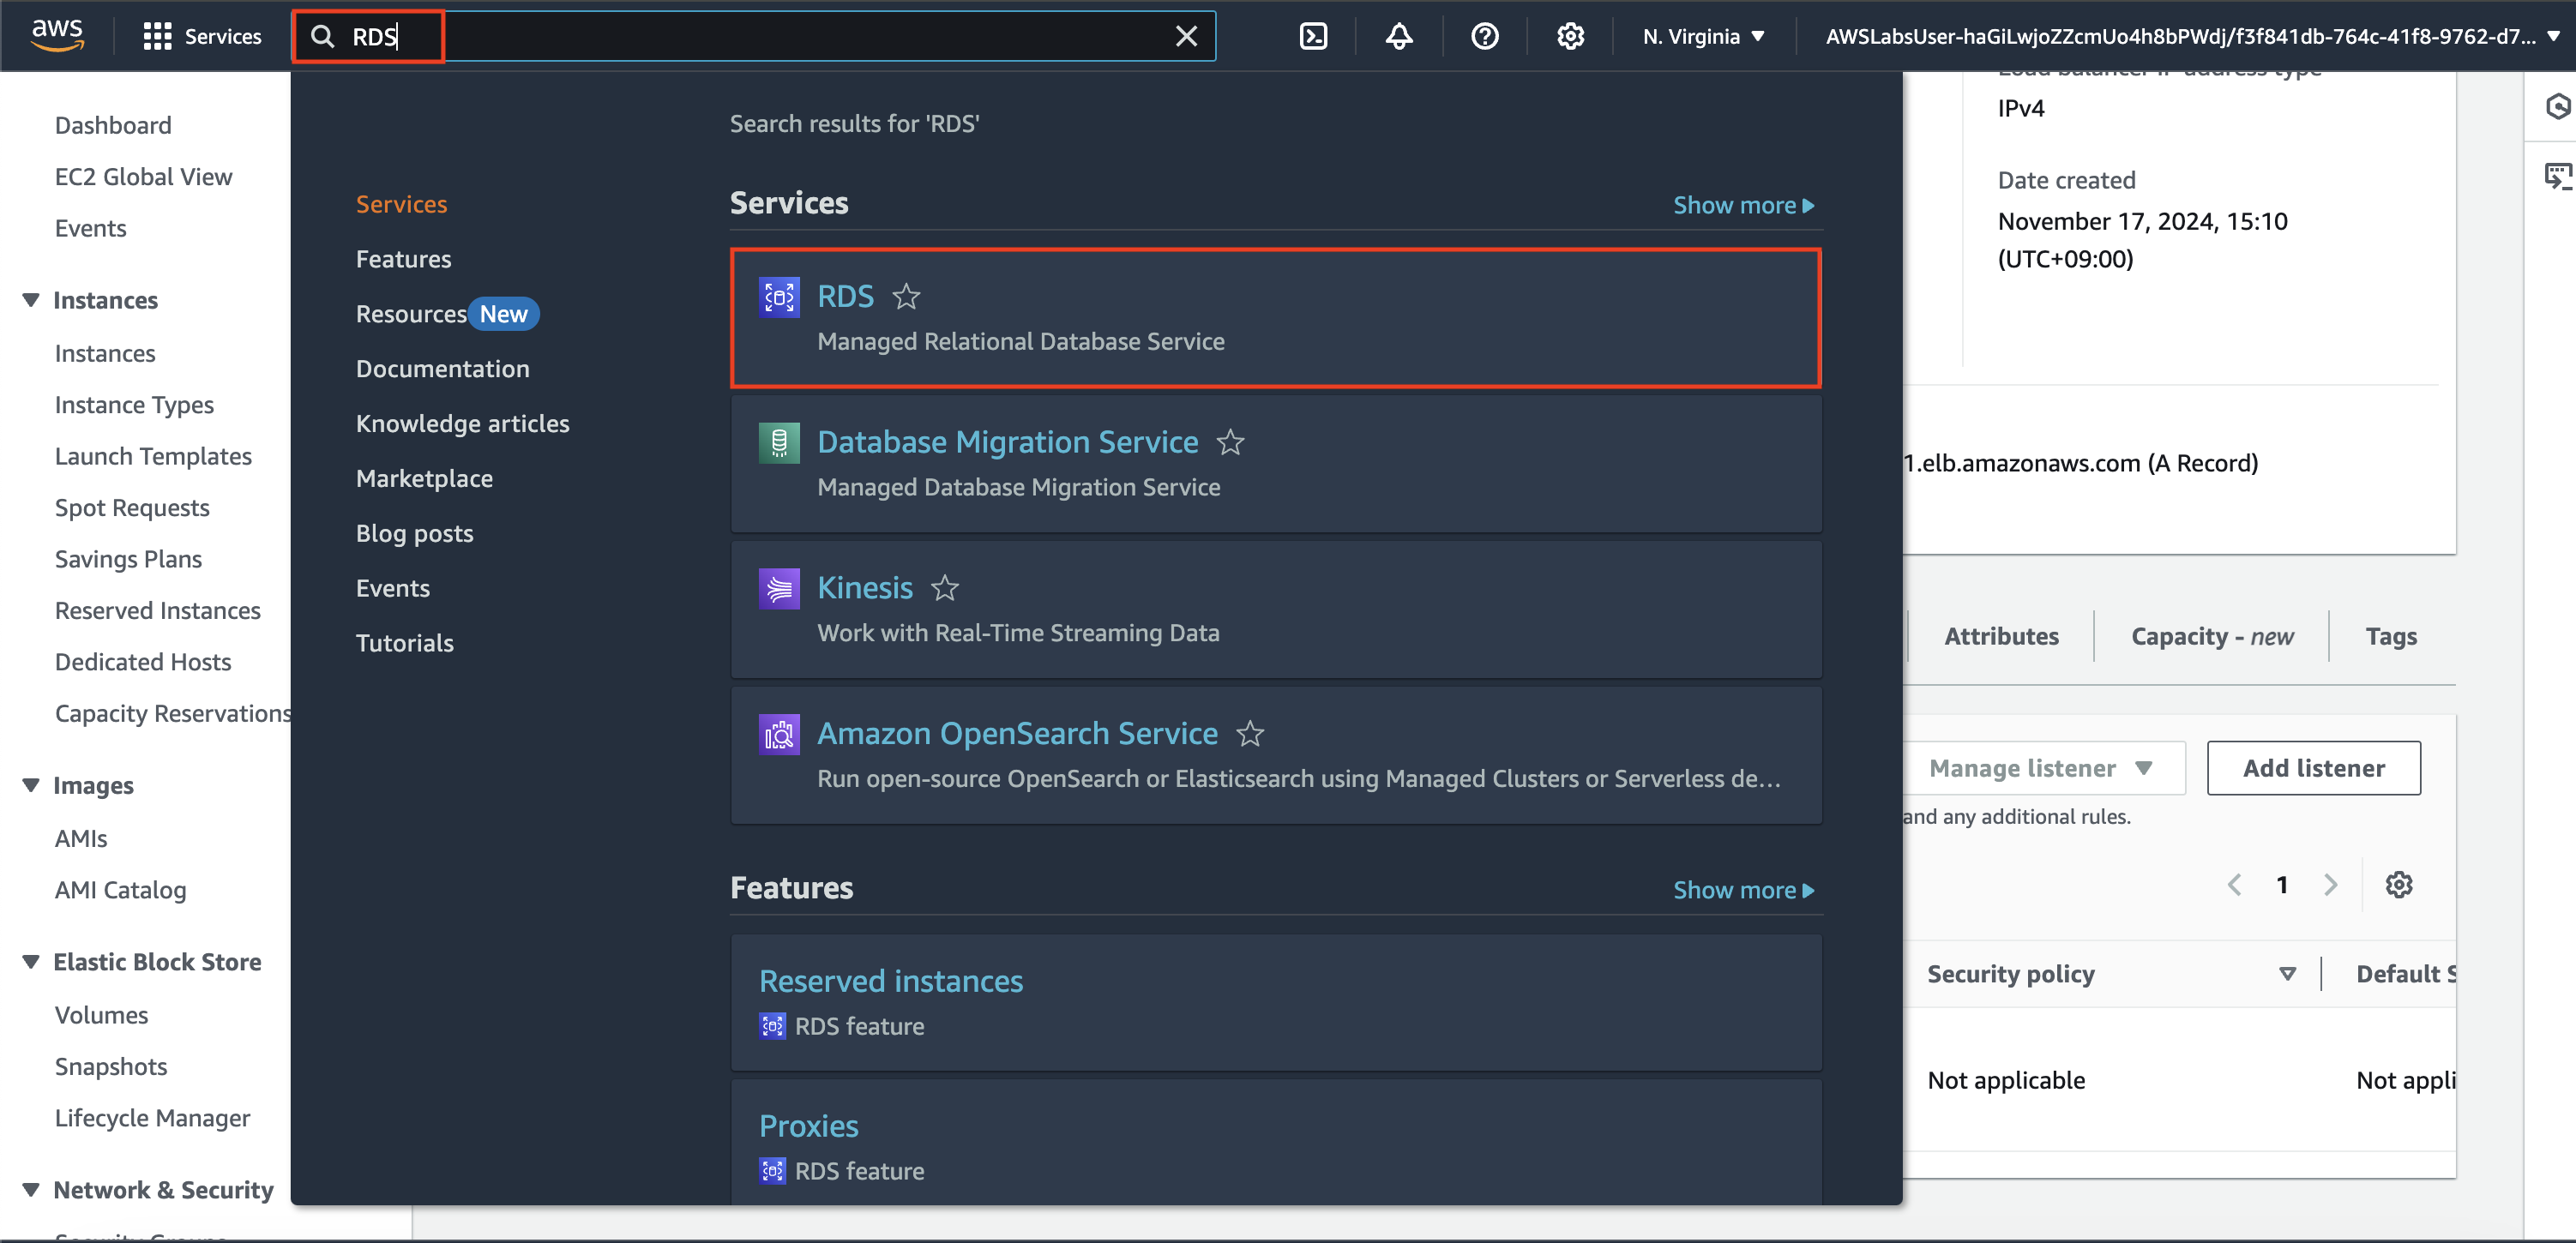Select the Tutorials search category

404,643
